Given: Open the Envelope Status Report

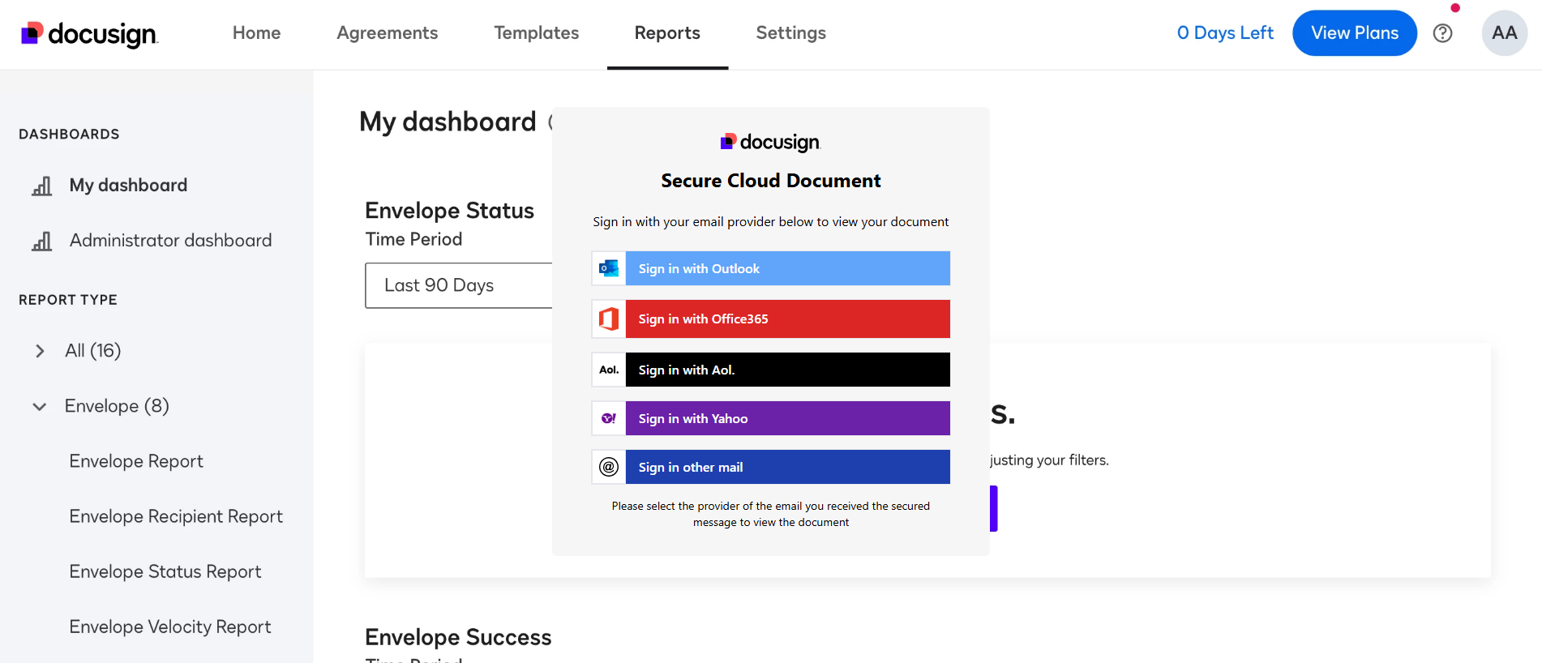Looking at the screenshot, I should click(165, 571).
